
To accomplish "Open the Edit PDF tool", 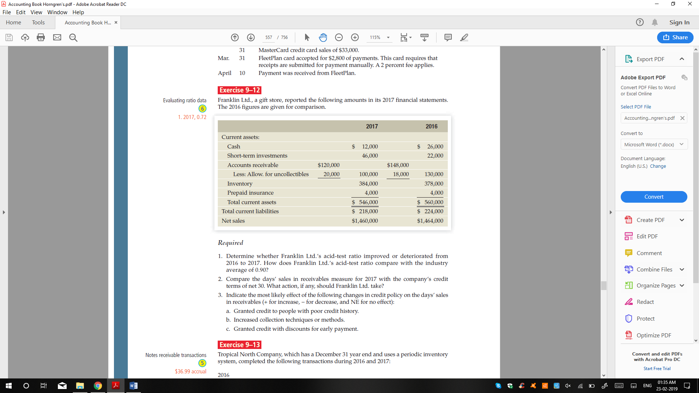I will pyautogui.click(x=646, y=236).
